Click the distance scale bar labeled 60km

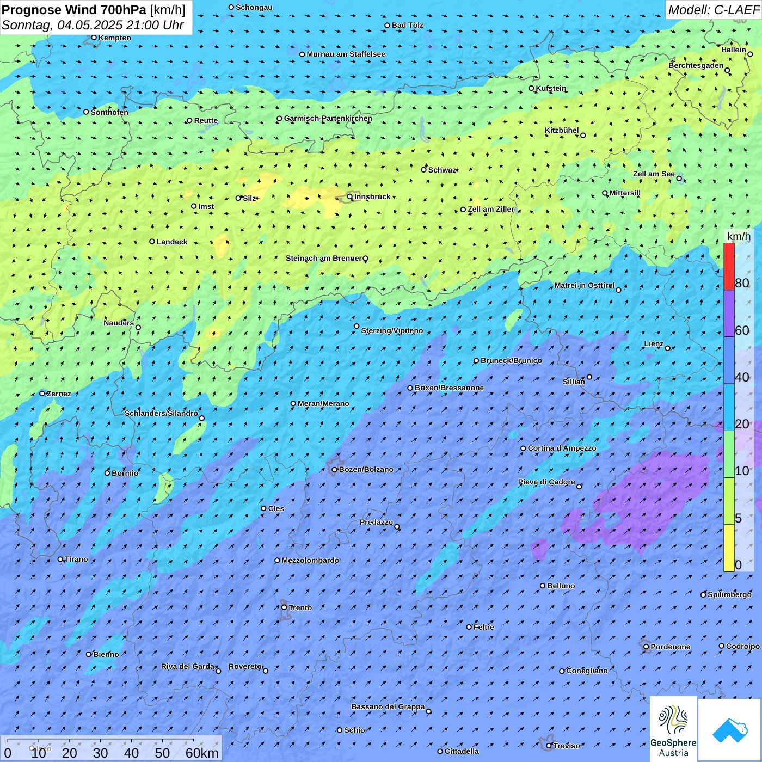pyautogui.click(x=112, y=748)
